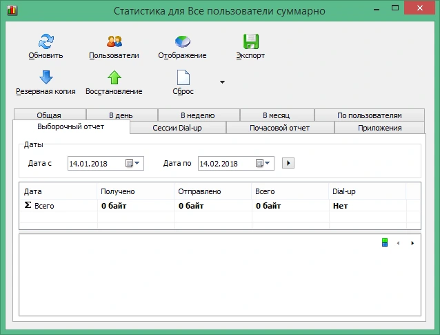Click the green-blue chart legend icon
The width and height of the screenshot is (440, 335).
pos(385,242)
